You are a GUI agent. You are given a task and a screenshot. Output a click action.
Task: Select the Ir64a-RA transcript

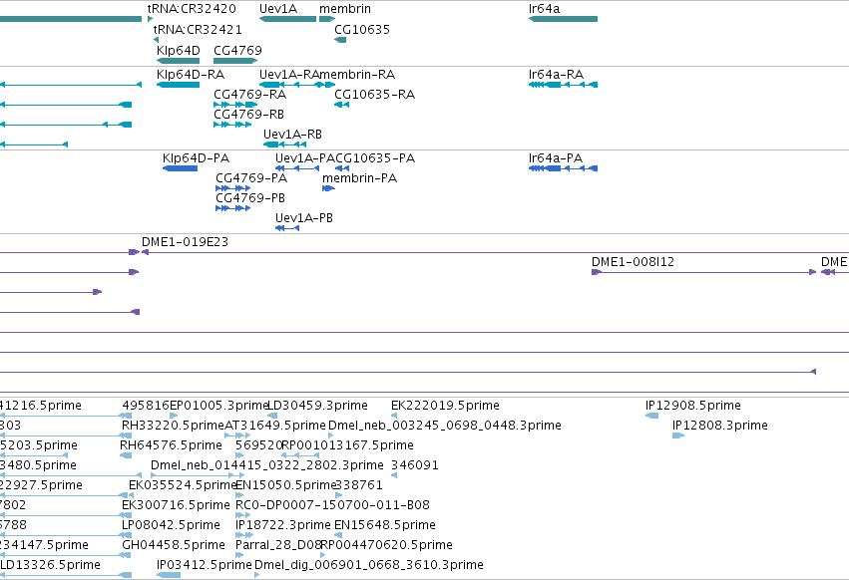point(563,85)
